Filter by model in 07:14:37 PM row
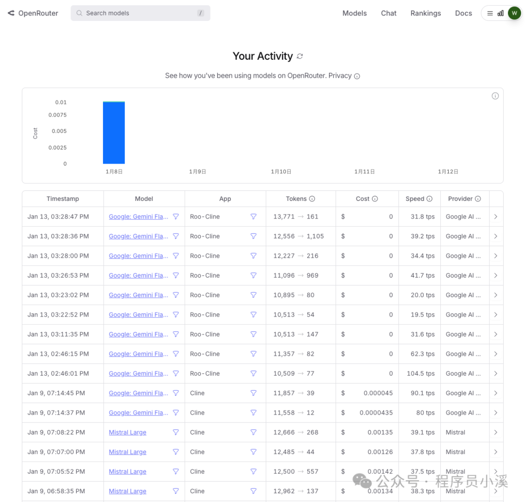Screen dimensions: 525x502 point(176,413)
